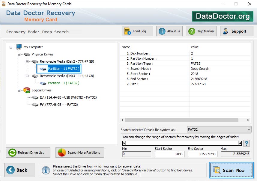Click the details table horizontal scrollbar
The height and width of the screenshot is (181, 257).
[x=182, y=120]
